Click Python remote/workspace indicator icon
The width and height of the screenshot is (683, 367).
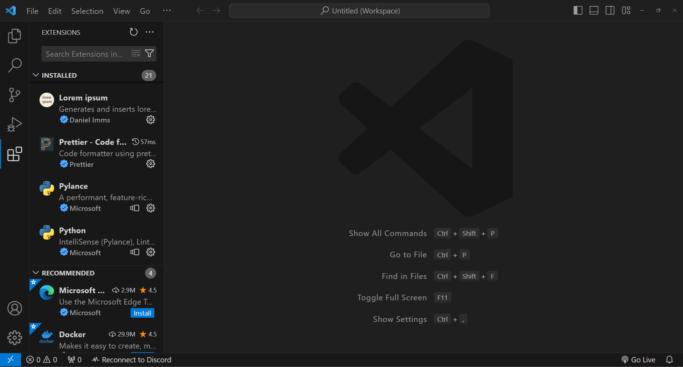[x=135, y=252]
